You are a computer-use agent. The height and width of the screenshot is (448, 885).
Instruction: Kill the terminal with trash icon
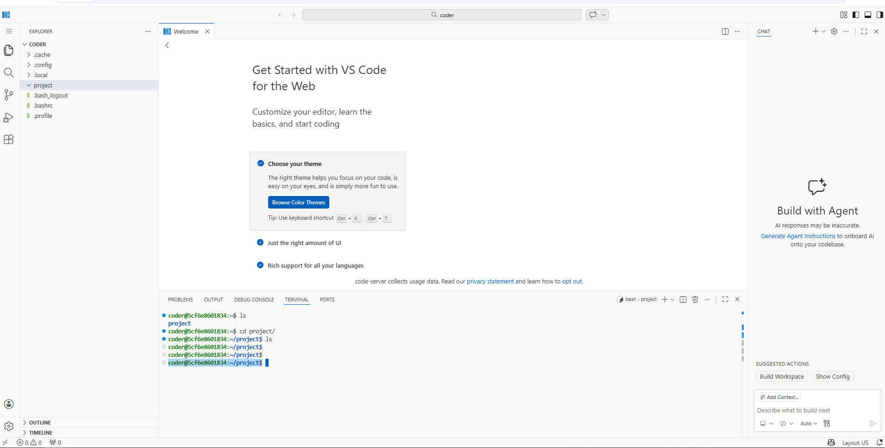pyautogui.click(x=695, y=300)
